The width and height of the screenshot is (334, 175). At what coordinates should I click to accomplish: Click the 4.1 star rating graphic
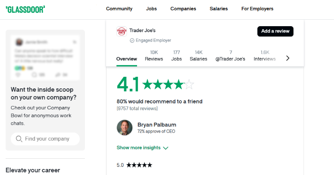click(x=168, y=84)
